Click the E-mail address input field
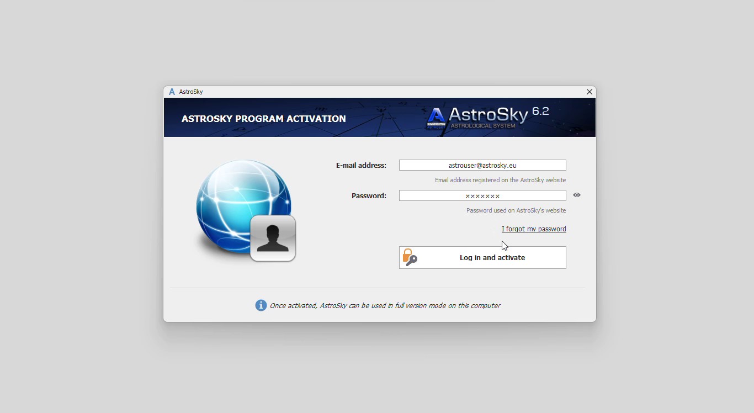The image size is (754, 413). coord(482,165)
